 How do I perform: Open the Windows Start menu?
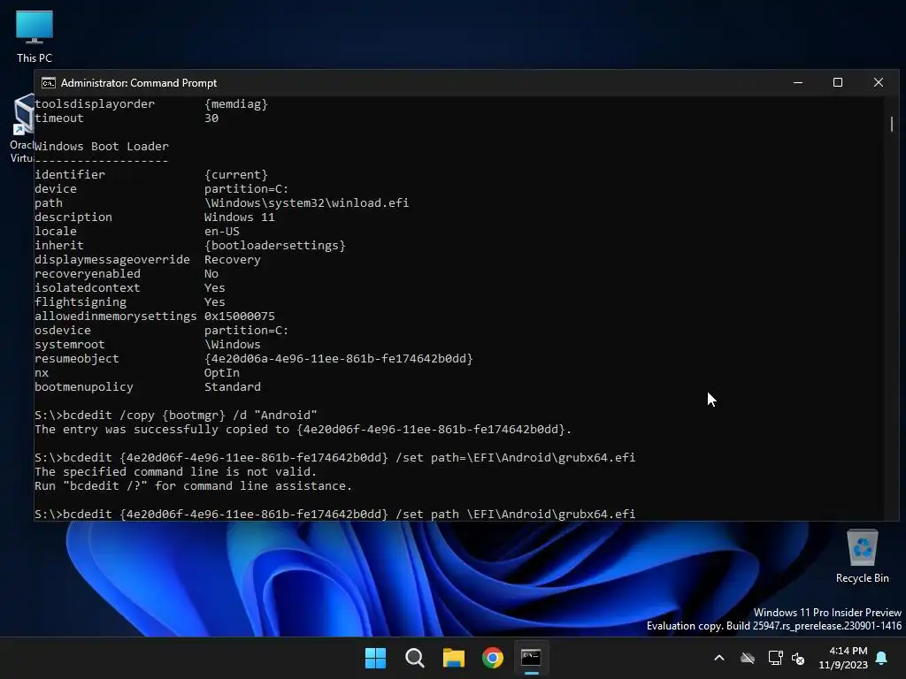tap(375, 658)
